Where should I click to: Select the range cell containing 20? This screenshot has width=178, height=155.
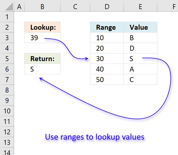tap(107, 48)
